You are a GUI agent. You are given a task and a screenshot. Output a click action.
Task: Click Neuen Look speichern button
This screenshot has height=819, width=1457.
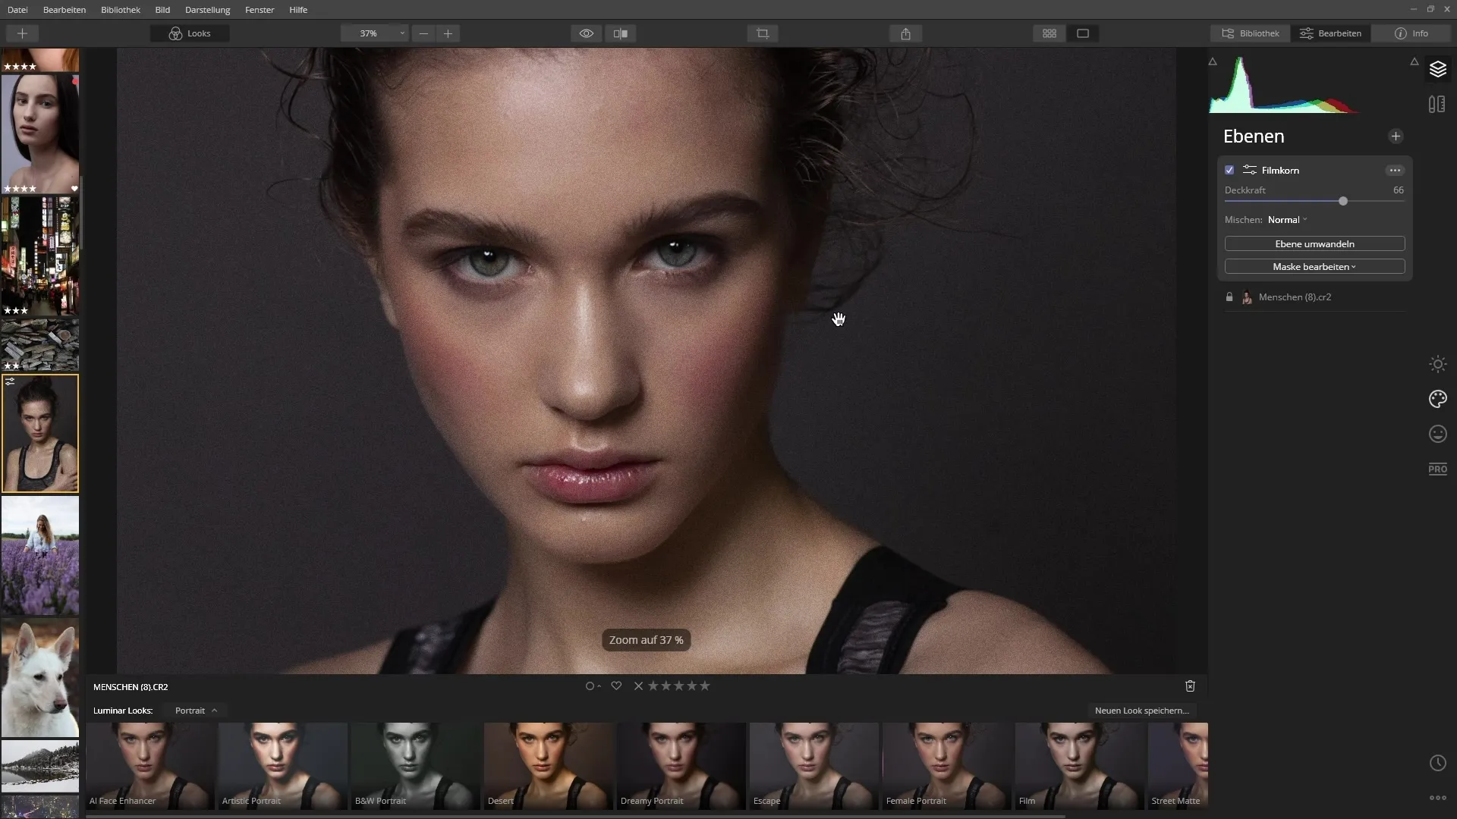point(1141,711)
